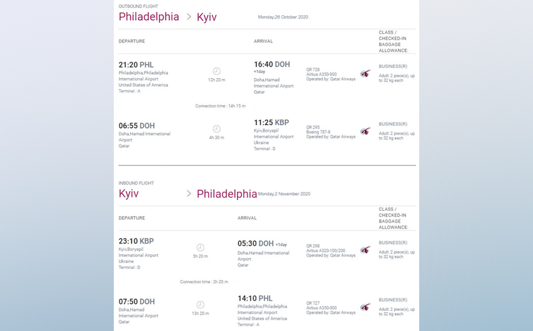The image size is (533, 331).
Task: Click the 11:25 KBP arrival time
Action: click(x=272, y=123)
